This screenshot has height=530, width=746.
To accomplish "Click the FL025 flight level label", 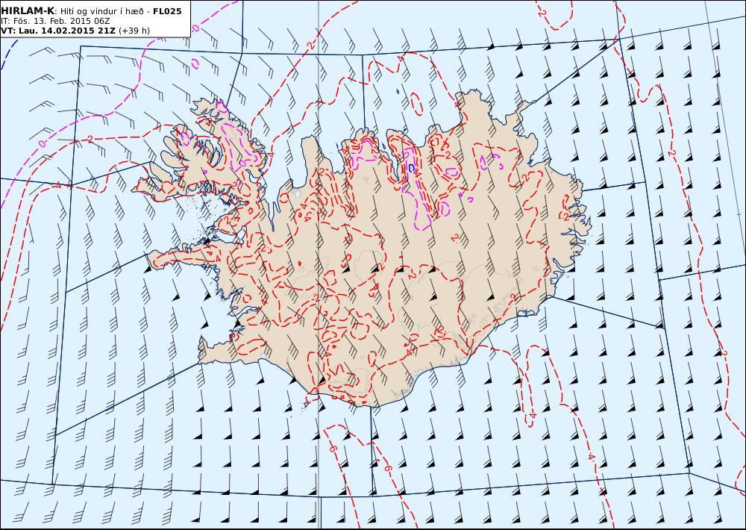I will click(x=167, y=11).
